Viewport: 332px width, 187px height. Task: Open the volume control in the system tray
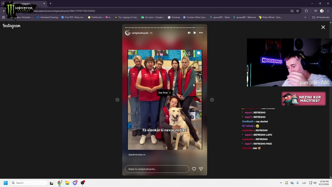coord(315,183)
